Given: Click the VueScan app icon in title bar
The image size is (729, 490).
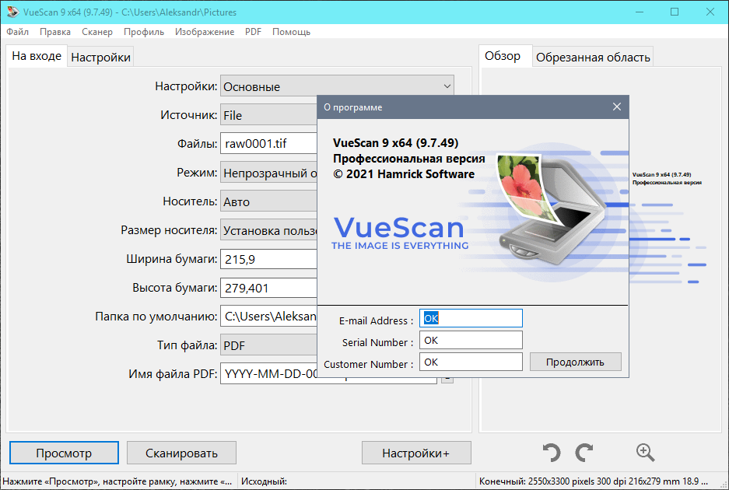Looking at the screenshot, I should tap(12, 12).
